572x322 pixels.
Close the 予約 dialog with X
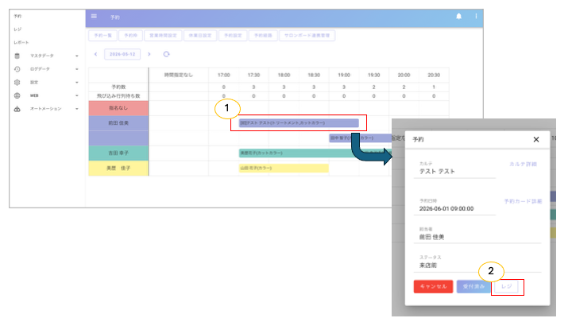(536, 139)
